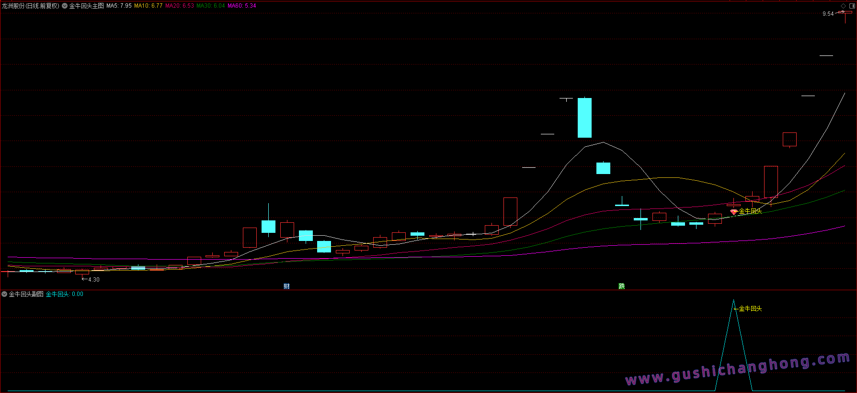
Task: Expand the main chart 金牛回头主图 indicator dropdown
Action: tap(65, 6)
